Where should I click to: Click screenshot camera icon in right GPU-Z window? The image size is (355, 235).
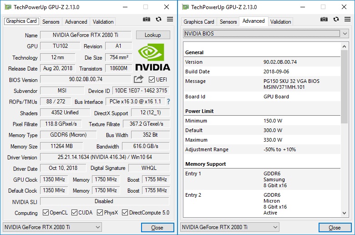[x=324, y=19]
